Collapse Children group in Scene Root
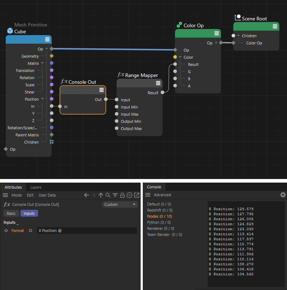 239,35
